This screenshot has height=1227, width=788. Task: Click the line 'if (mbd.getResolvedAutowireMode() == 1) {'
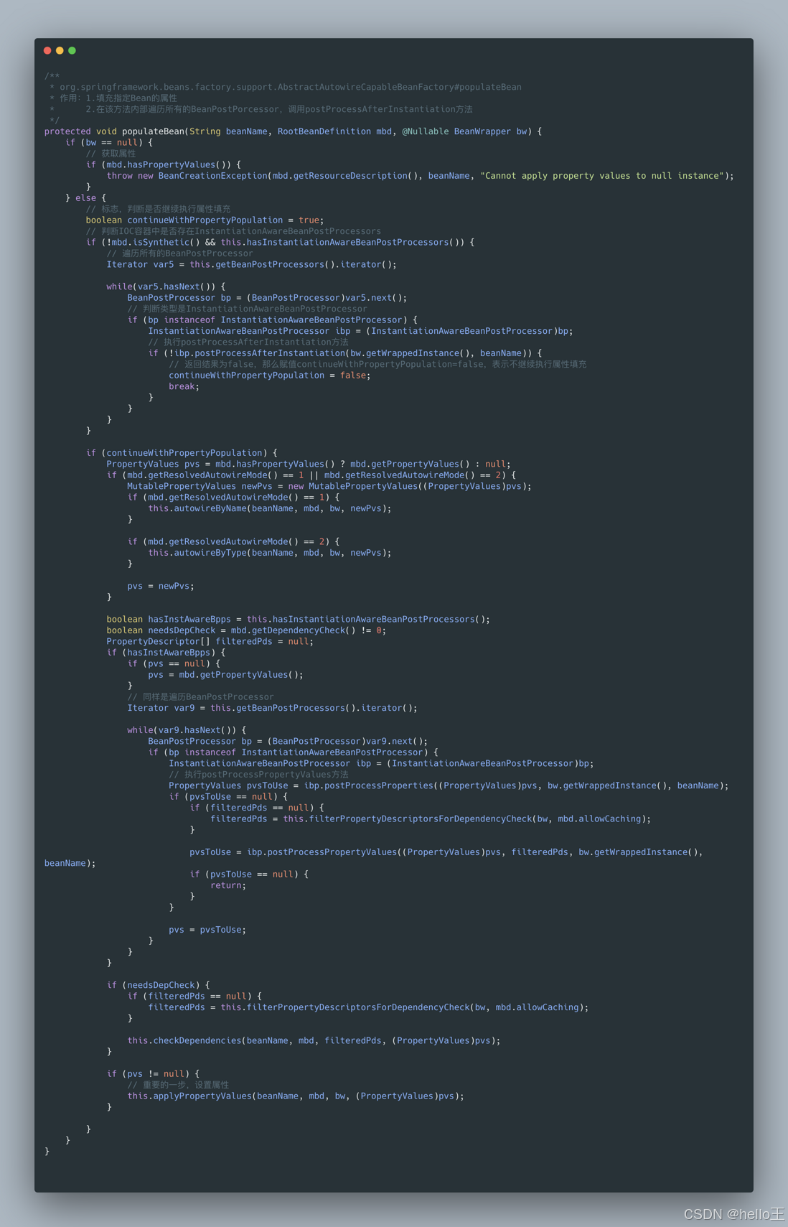tap(233, 497)
